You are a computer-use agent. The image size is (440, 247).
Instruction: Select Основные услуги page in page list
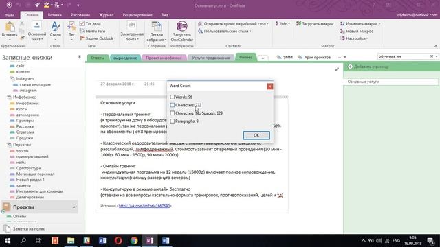pyautogui.click(x=390, y=82)
